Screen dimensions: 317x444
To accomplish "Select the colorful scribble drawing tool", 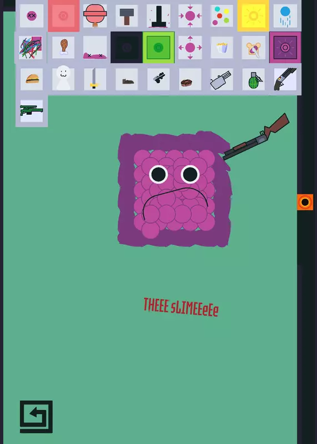I will pos(31,48).
